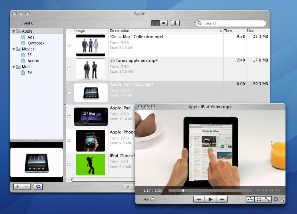Screen dimensions: 297x214
Task: Click the video playback progress bar
Action: pos(210,191)
